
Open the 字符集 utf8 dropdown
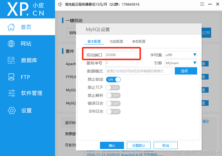point(181,55)
